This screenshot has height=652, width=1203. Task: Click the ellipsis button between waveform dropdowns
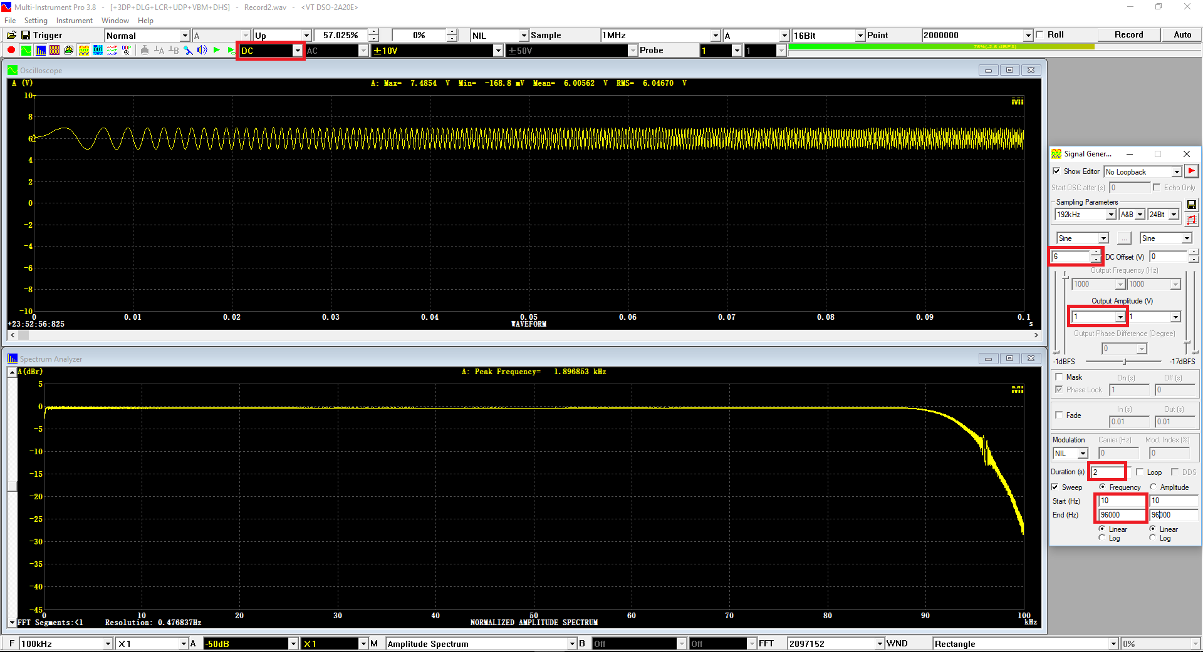click(1125, 238)
